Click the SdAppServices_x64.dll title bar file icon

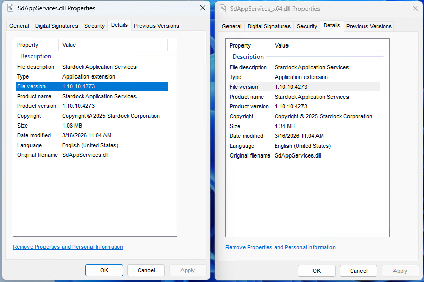[x=222, y=9]
